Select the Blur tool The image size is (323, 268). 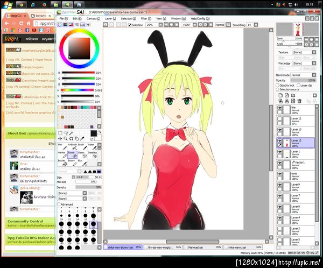click(82, 163)
